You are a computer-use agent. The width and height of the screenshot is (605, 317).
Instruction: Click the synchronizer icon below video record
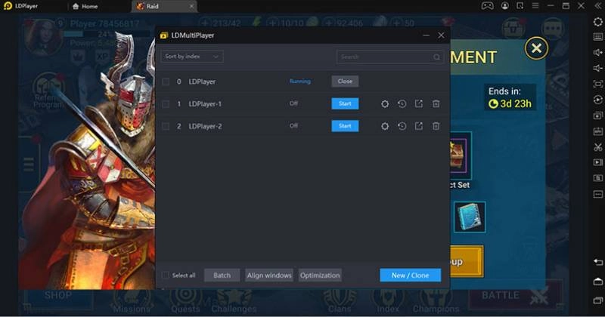[597, 178]
